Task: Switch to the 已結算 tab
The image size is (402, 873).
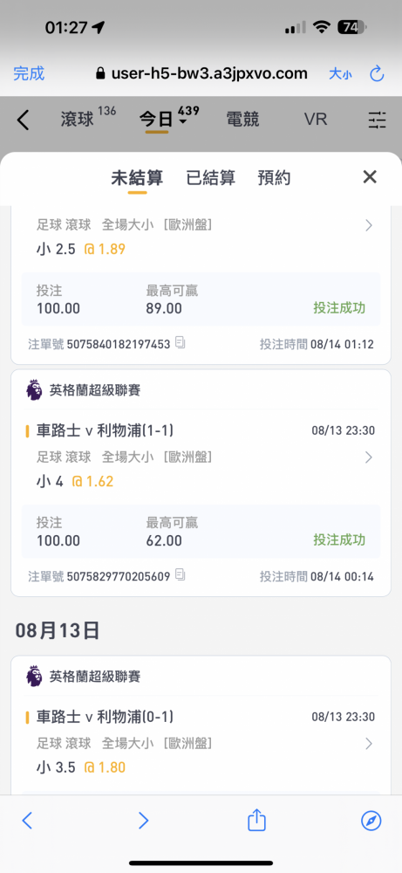Action: click(211, 178)
